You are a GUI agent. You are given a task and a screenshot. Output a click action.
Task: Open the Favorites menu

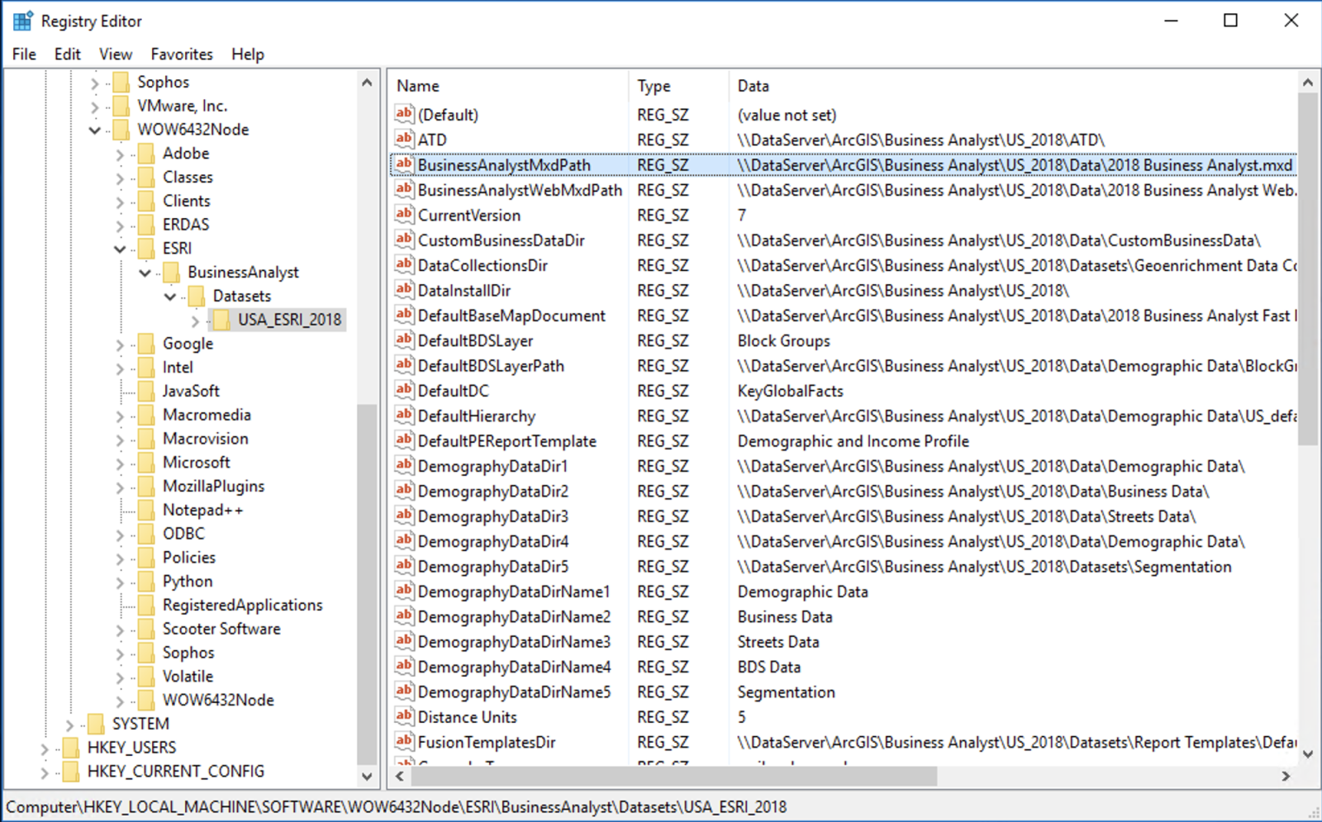click(x=182, y=54)
